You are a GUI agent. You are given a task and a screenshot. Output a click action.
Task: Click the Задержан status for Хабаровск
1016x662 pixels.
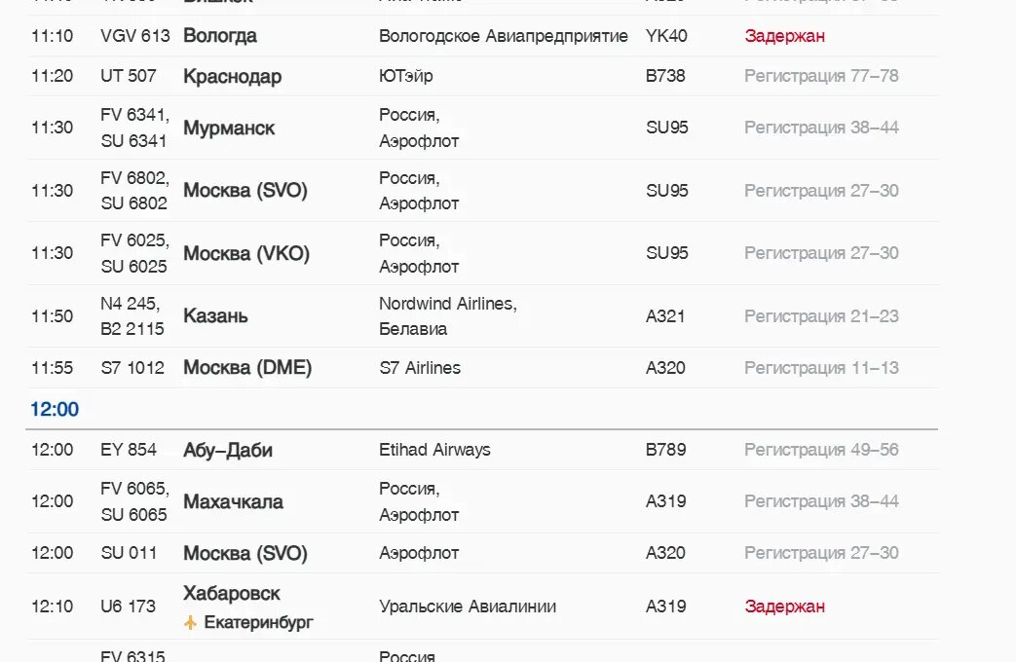(784, 607)
